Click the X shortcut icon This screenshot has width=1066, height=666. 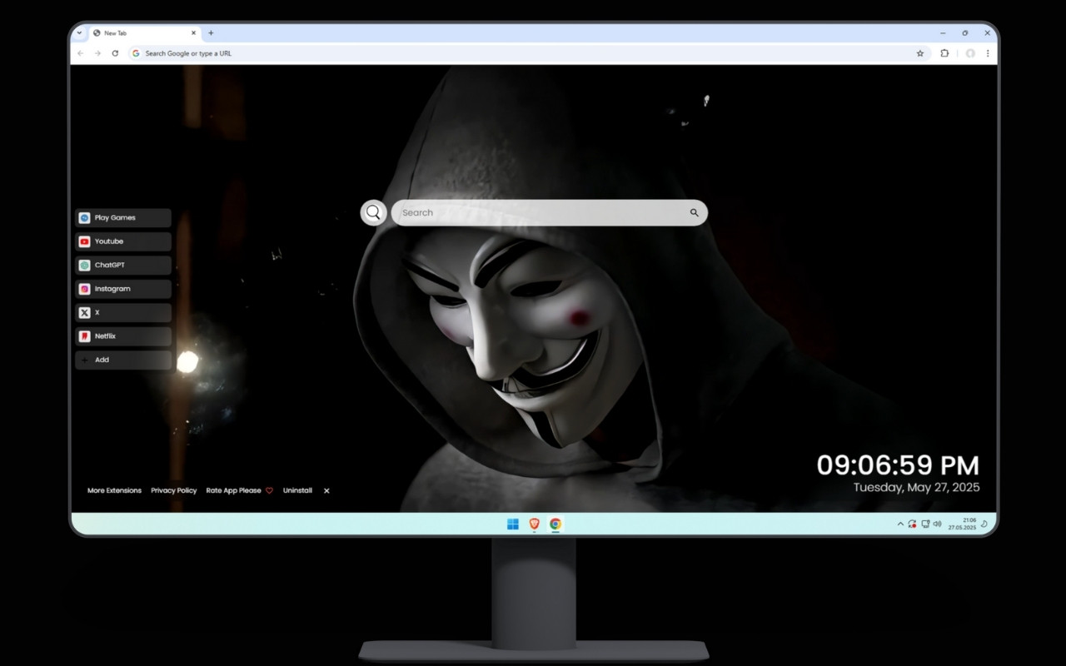point(84,312)
